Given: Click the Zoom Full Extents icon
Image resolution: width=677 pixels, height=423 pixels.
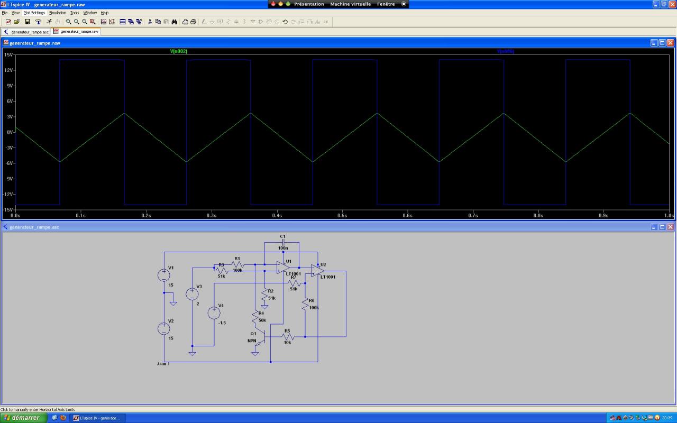Looking at the screenshot, I should [x=93, y=22].
